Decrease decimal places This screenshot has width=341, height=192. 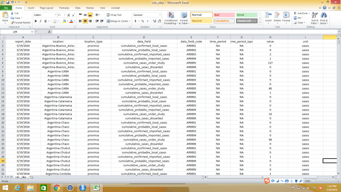click(159, 21)
